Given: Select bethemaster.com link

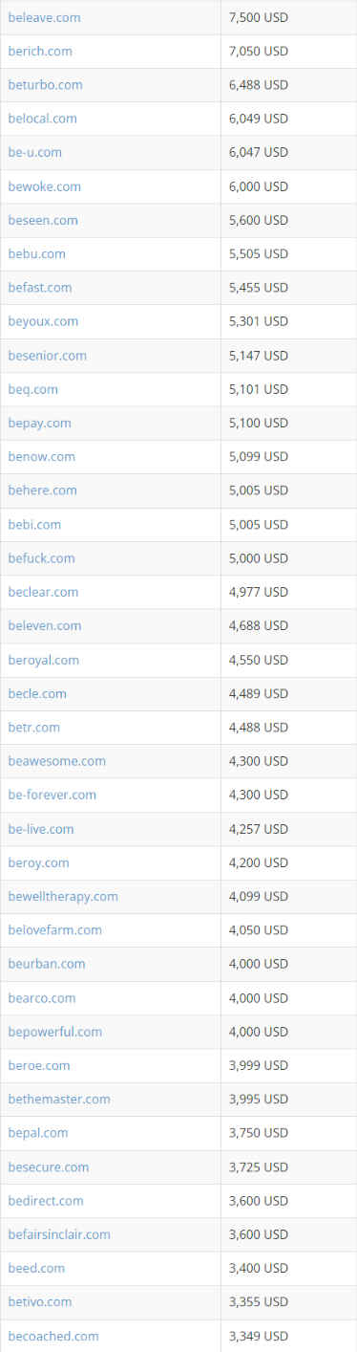Looking at the screenshot, I should click(x=59, y=1099).
